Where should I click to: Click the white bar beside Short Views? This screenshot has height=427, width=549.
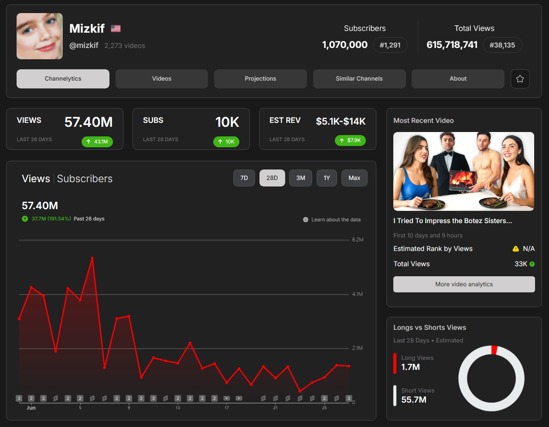[x=395, y=396]
